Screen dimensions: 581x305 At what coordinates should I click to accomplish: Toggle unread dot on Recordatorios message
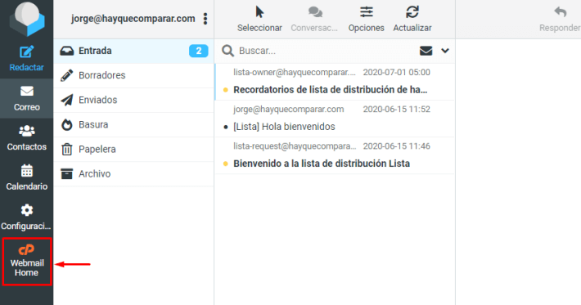point(225,90)
